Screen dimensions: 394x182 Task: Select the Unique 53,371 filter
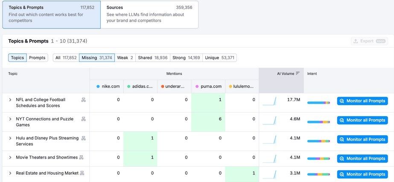tap(219, 57)
